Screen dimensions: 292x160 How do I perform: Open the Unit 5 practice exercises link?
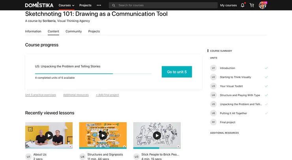[x=40, y=95]
